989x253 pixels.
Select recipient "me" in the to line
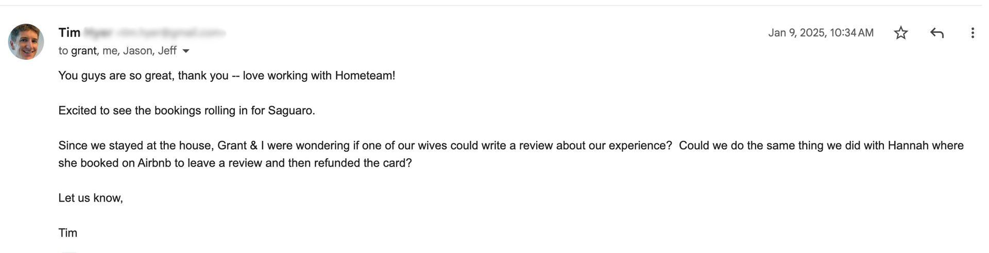coord(110,50)
